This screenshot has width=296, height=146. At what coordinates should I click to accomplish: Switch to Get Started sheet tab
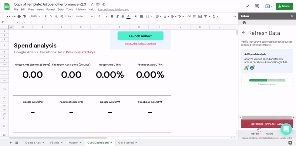point(128,143)
